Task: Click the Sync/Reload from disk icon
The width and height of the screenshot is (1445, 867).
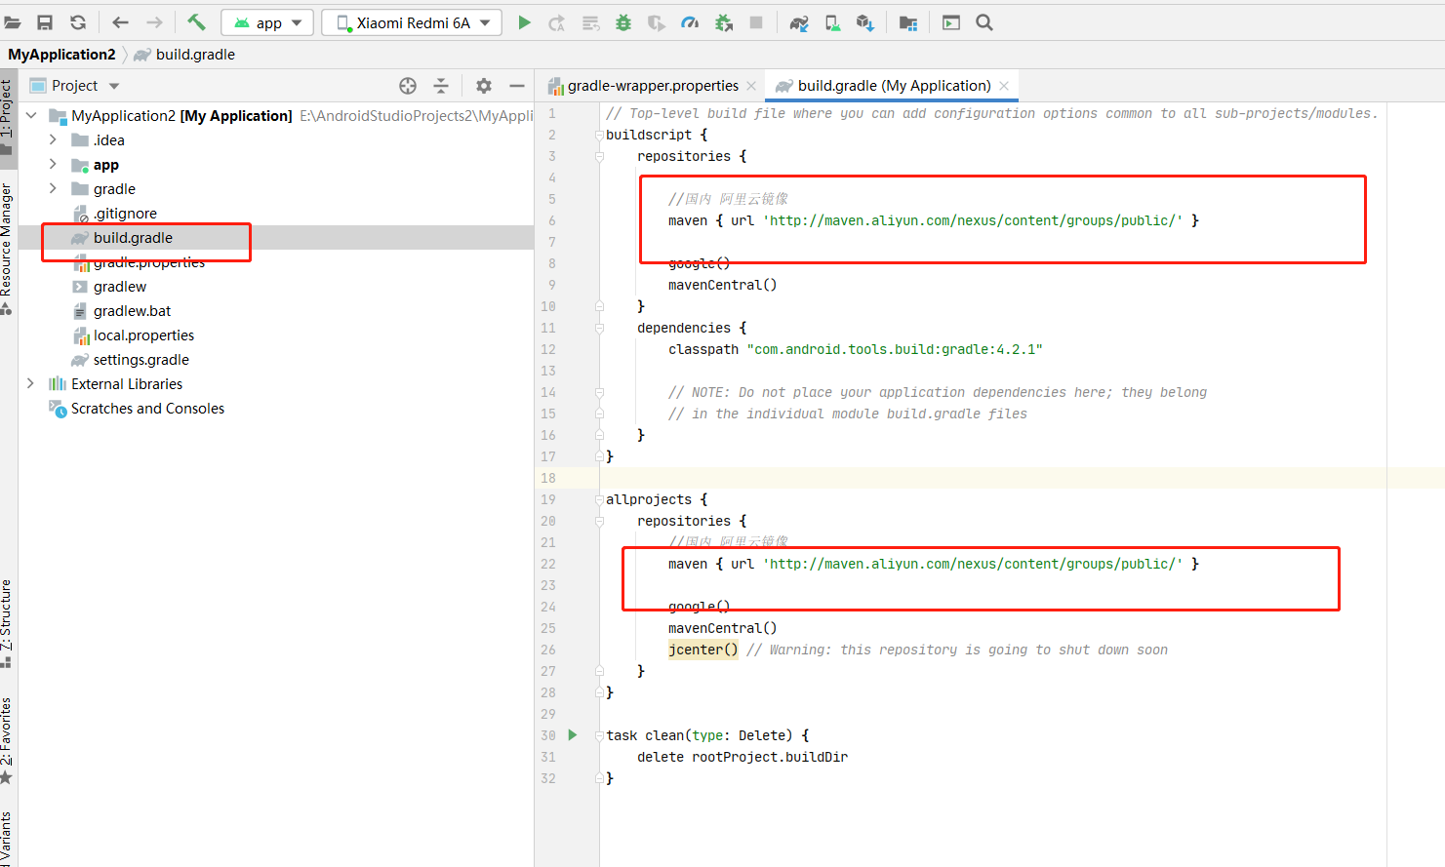Action: (78, 22)
